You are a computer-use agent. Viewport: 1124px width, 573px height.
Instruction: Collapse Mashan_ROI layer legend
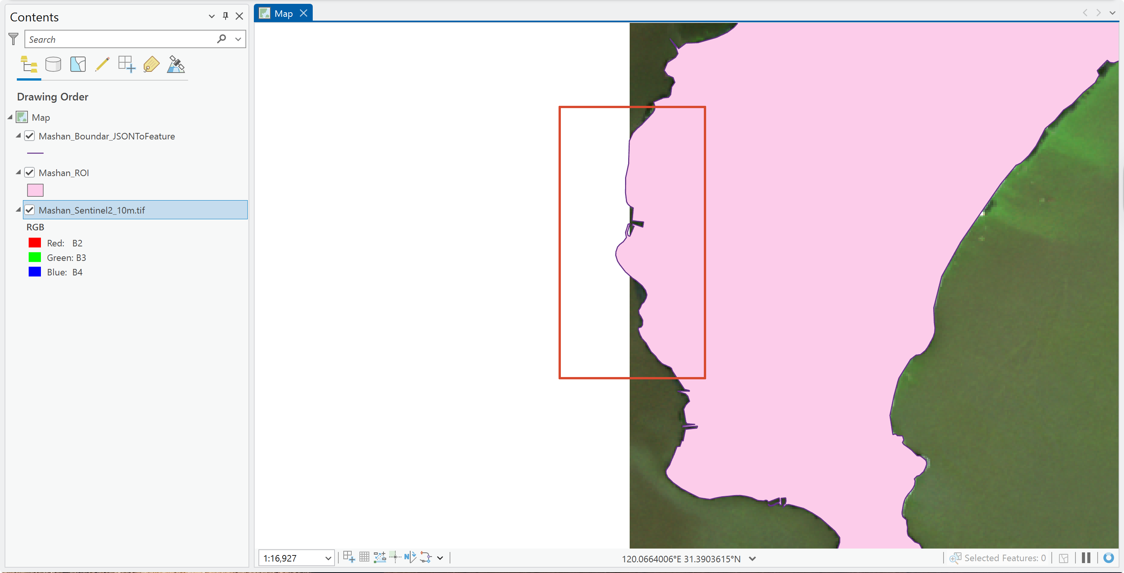tap(18, 173)
